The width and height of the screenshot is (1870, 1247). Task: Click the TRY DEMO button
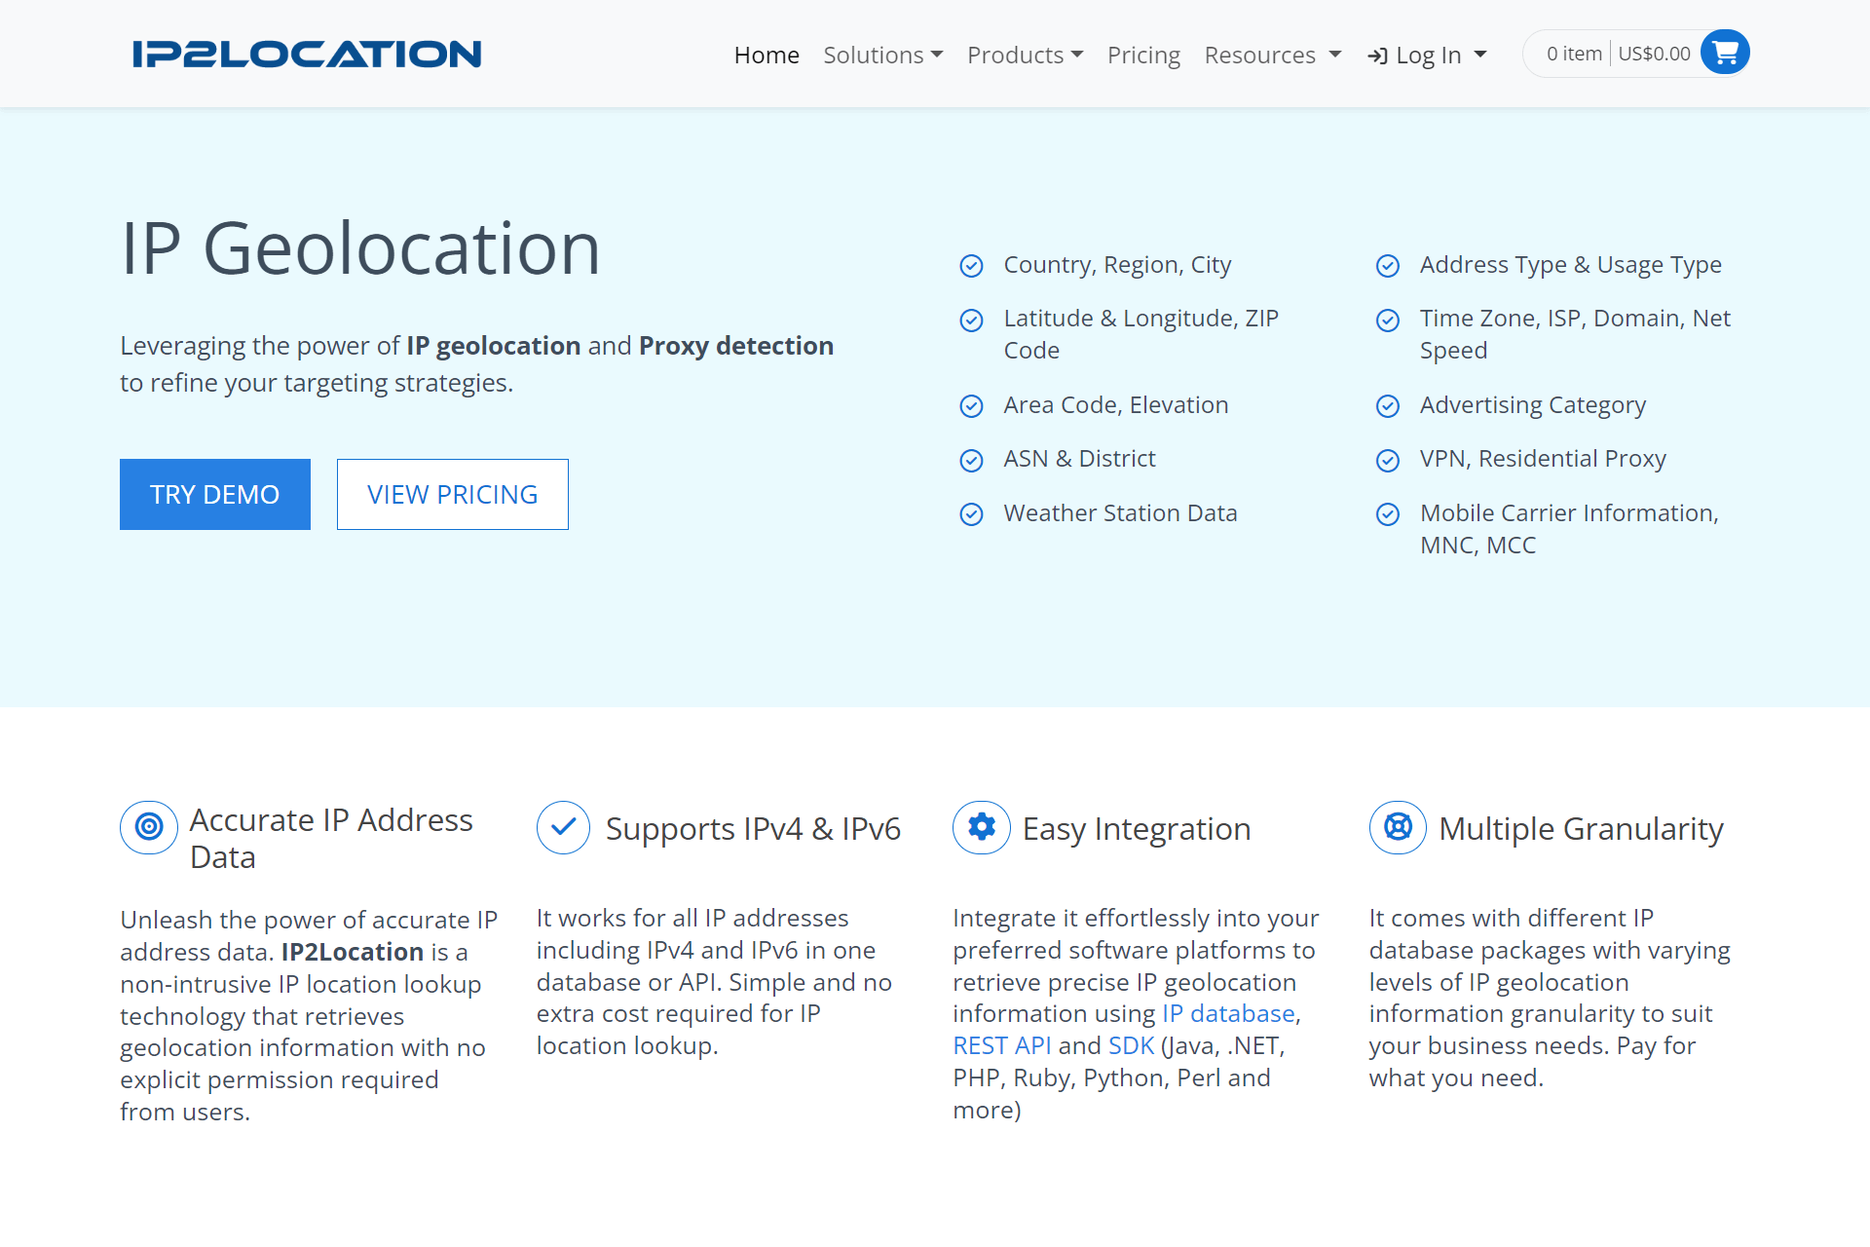214,494
